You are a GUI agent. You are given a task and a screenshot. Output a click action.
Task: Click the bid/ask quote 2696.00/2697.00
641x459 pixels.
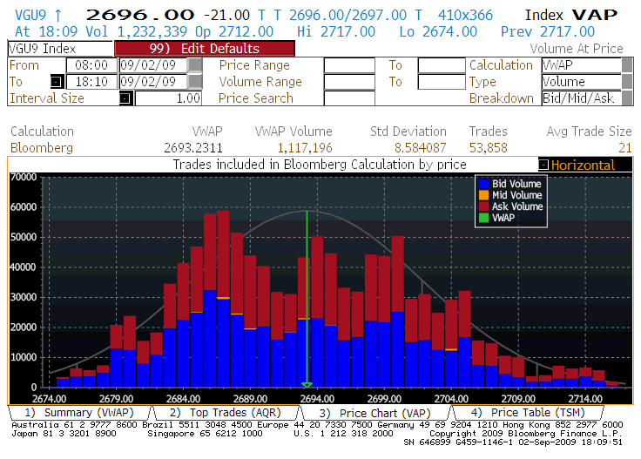347,15
